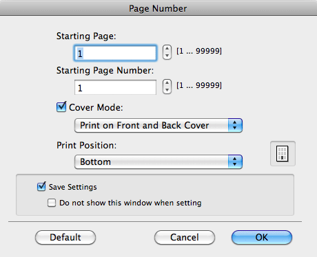This screenshot has height=257, width=317.
Task: Click the Page Number title bar
Action: (158, 8)
